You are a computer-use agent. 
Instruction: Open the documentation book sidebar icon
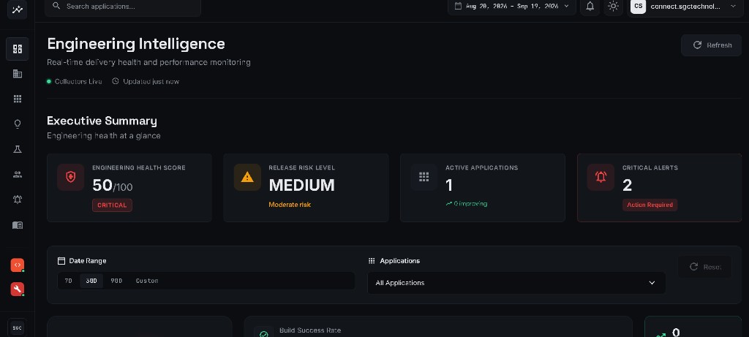(18, 225)
